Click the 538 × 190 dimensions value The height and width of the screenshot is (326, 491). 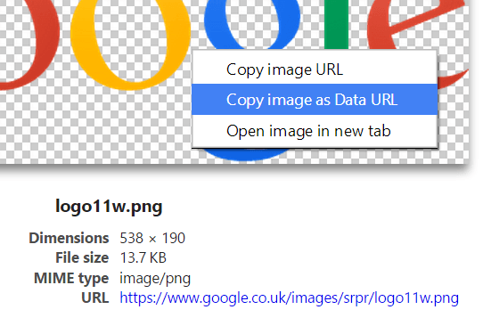tap(152, 238)
